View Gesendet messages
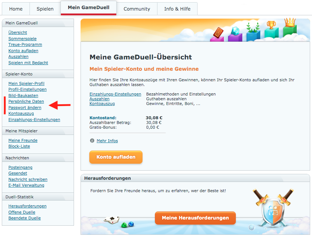312x237 pixels. [x=18, y=173]
